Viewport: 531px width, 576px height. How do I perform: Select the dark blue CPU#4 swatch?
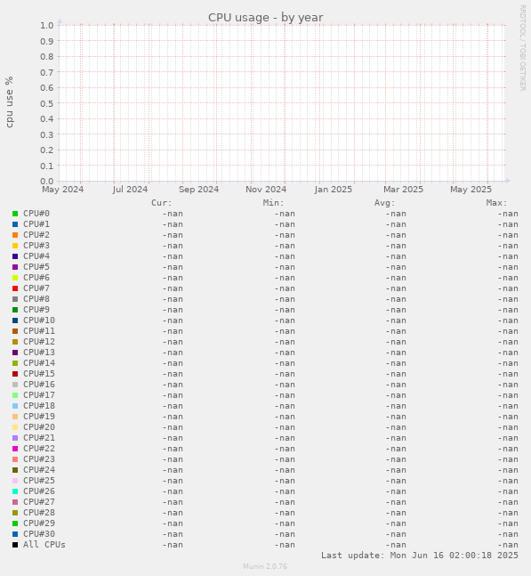pos(15,256)
